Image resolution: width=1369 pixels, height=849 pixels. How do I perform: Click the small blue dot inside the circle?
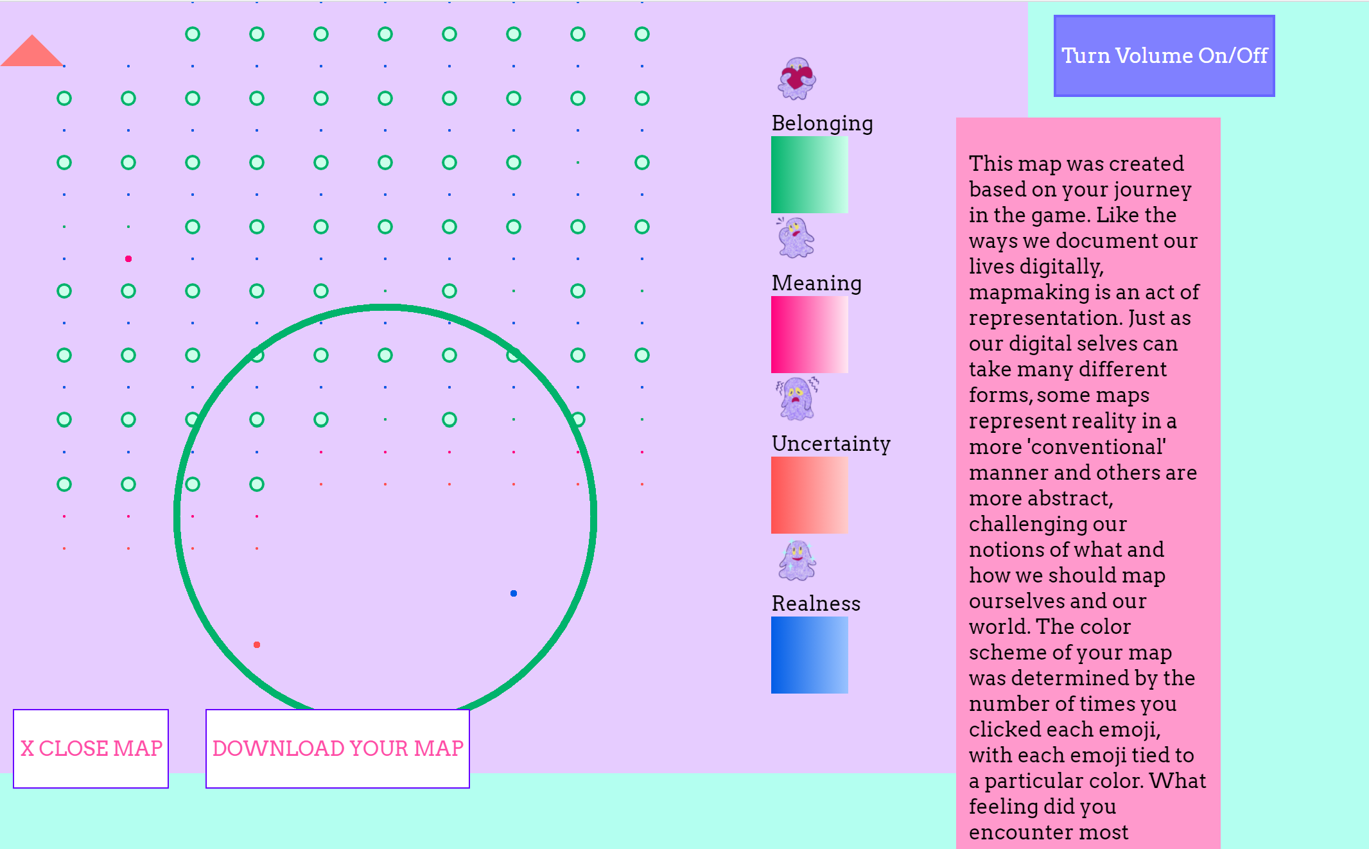pos(514,593)
